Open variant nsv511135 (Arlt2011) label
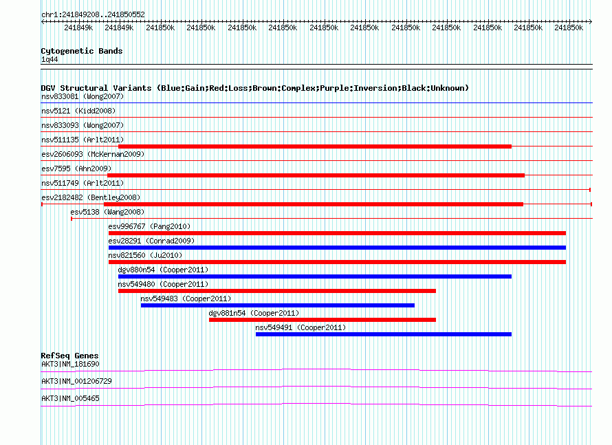Viewport: 612px width, 445px height. [83, 140]
